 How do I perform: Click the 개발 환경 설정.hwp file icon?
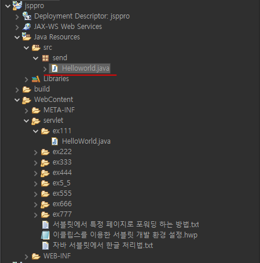[45, 235]
